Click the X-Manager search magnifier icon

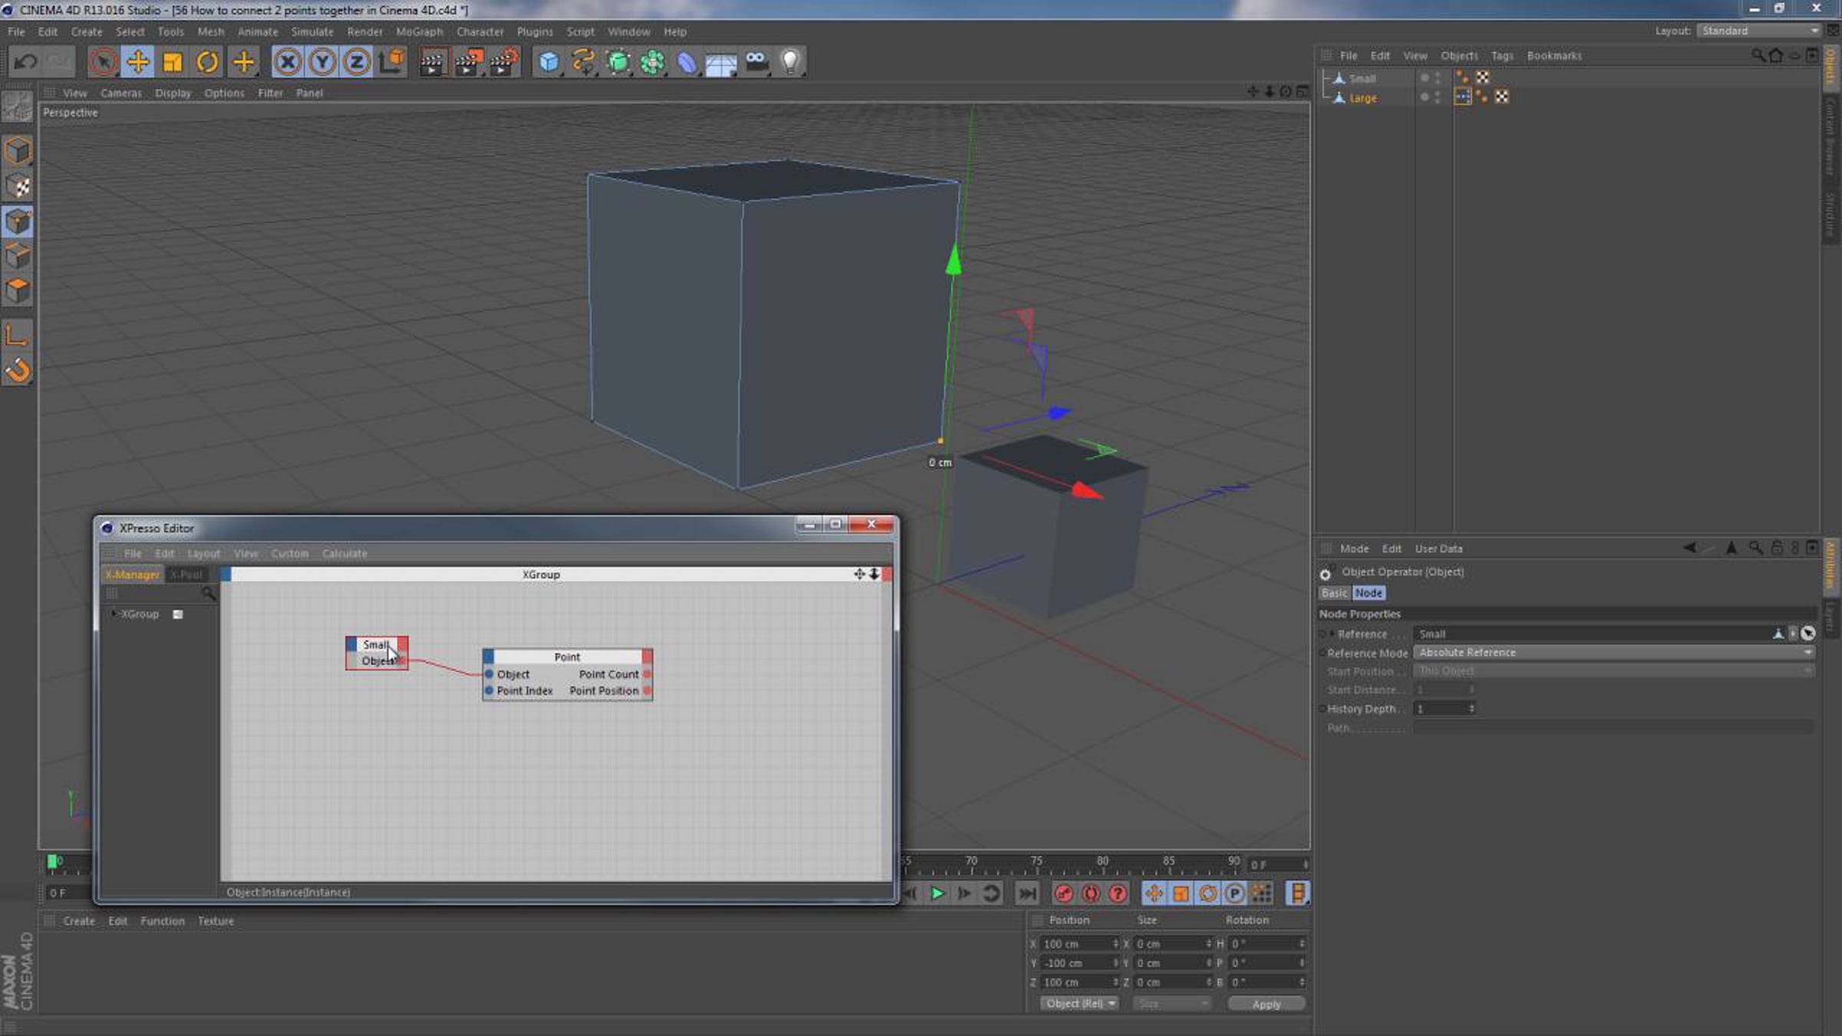208,593
